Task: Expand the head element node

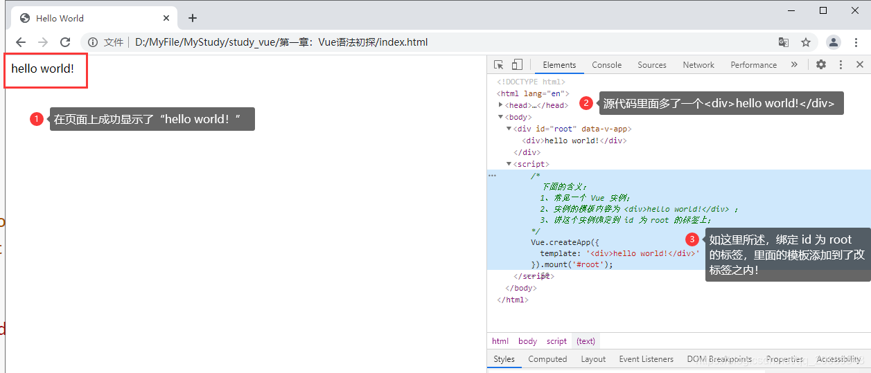Action: coord(501,105)
